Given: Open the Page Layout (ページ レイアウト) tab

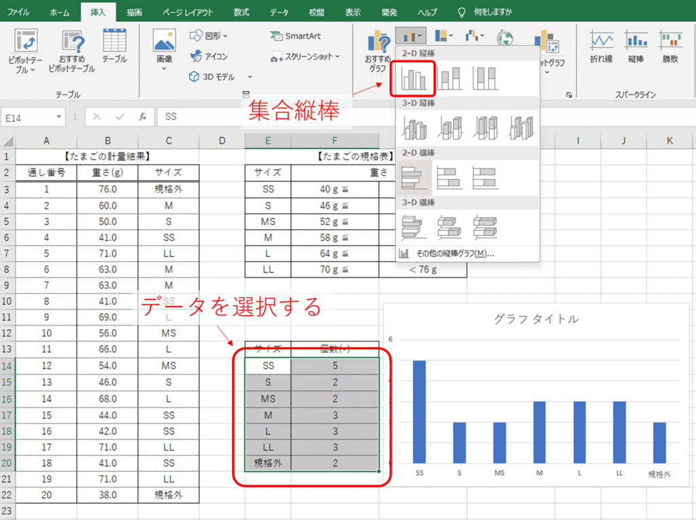Looking at the screenshot, I should click(188, 12).
